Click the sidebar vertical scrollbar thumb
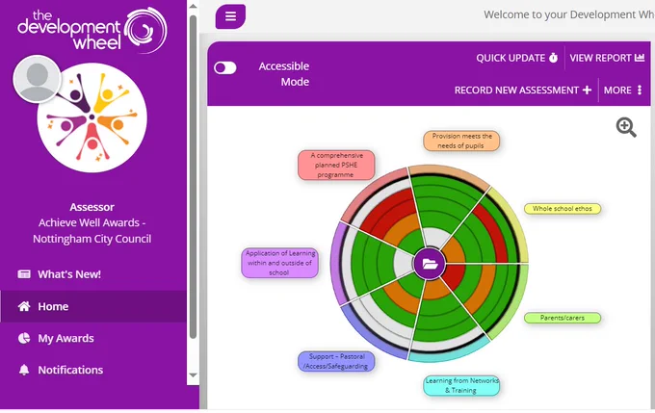The image size is (655, 413). 193,176
